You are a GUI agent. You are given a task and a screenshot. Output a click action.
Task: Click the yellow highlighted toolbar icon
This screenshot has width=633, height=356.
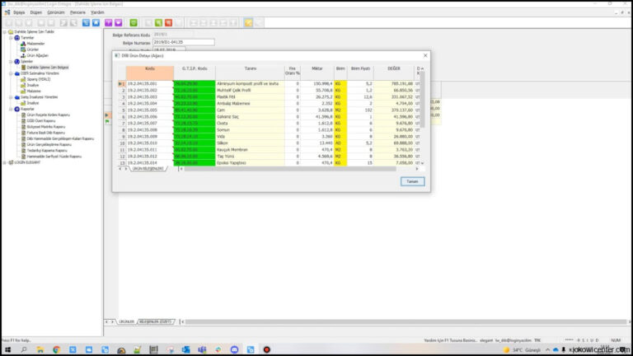coord(248,22)
